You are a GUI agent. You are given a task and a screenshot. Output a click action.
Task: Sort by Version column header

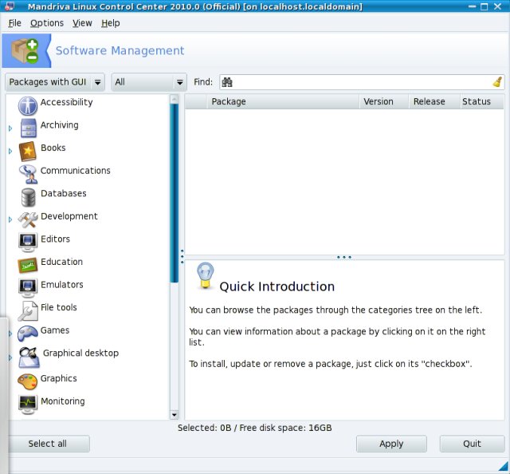tap(384, 101)
